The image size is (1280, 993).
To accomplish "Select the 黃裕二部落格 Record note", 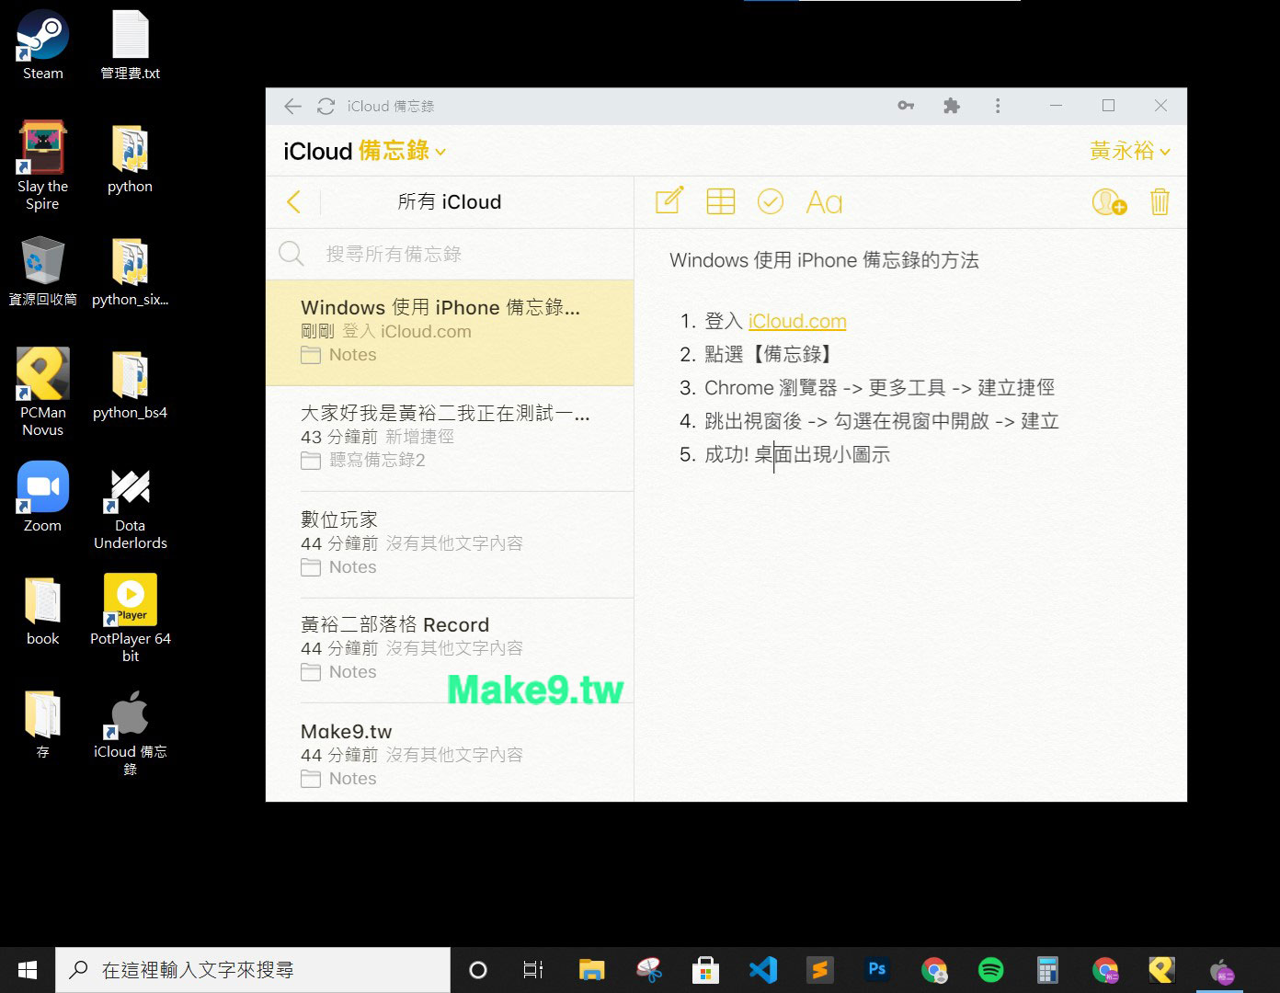I will pyautogui.click(x=450, y=650).
